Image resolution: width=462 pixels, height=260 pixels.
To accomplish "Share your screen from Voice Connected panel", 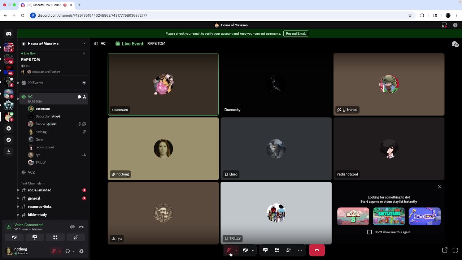I will [x=35, y=237].
